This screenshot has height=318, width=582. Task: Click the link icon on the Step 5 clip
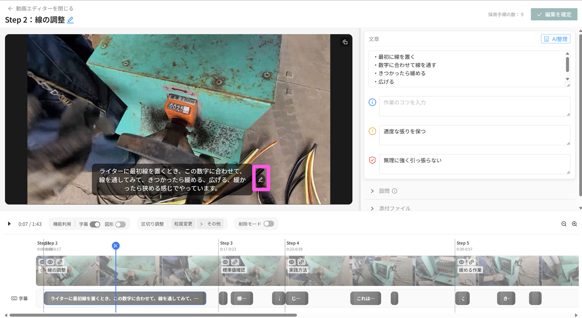[471, 262]
